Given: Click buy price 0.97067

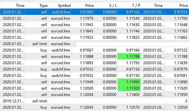Looking at the screenshot, I should click(86, 50).
